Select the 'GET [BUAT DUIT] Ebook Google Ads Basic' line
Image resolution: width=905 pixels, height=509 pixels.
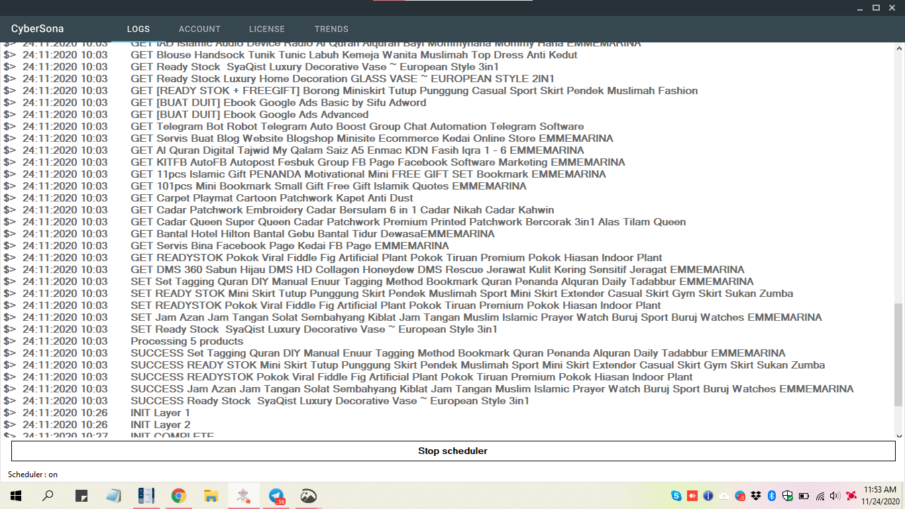(278, 103)
